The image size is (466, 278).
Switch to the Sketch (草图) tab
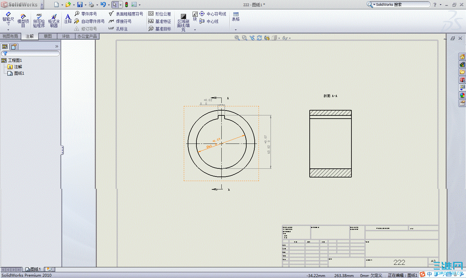pyautogui.click(x=48, y=36)
